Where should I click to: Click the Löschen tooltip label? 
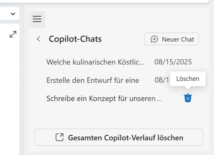tap(188, 79)
